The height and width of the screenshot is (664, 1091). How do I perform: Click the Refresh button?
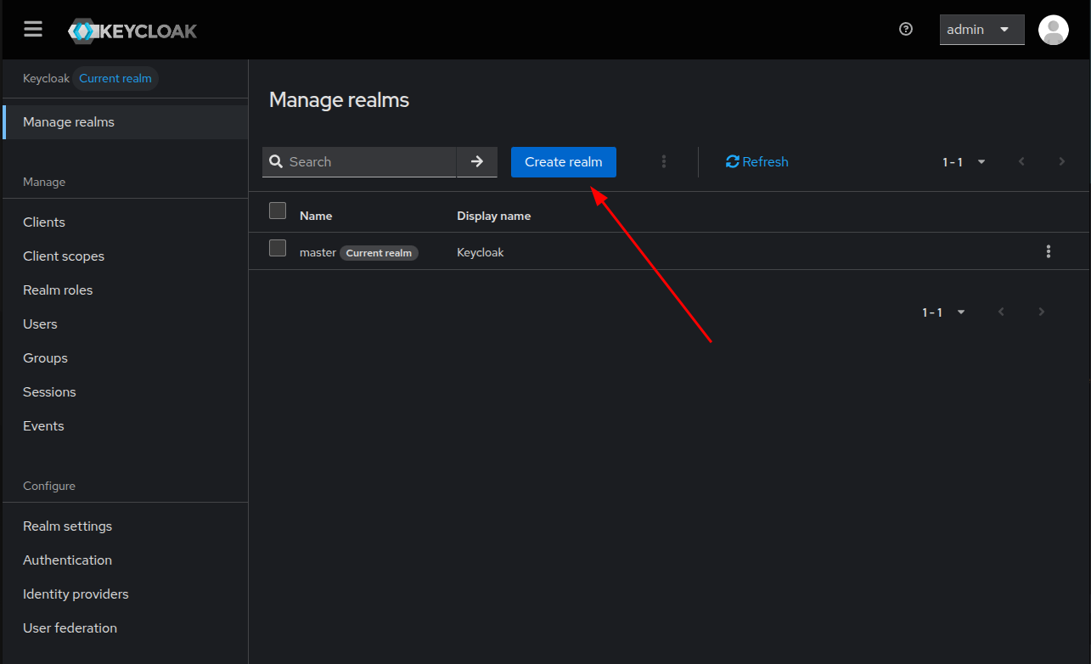pyautogui.click(x=756, y=162)
